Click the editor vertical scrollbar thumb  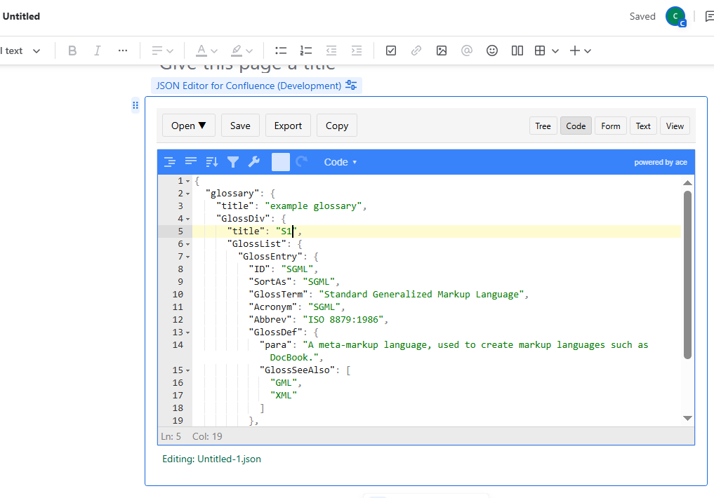click(x=687, y=275)
